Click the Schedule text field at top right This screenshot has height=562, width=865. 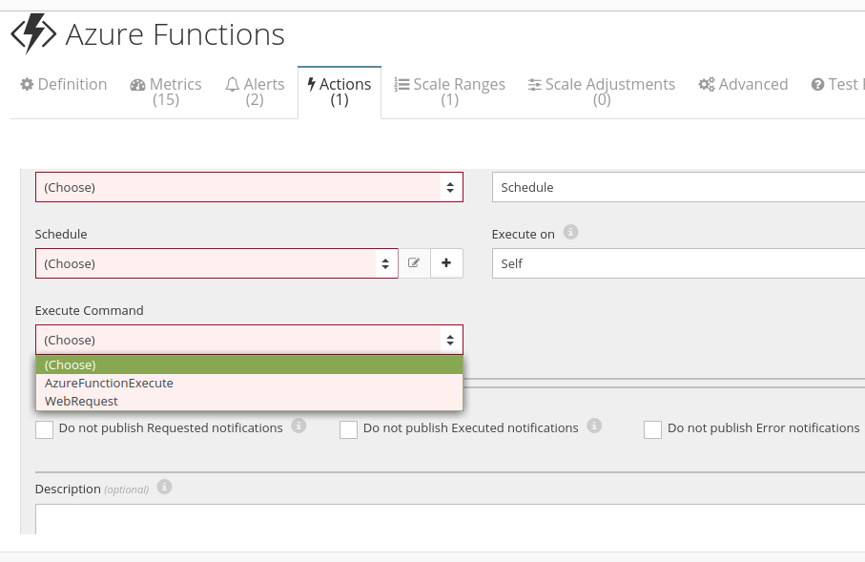[x=678, y=187]
